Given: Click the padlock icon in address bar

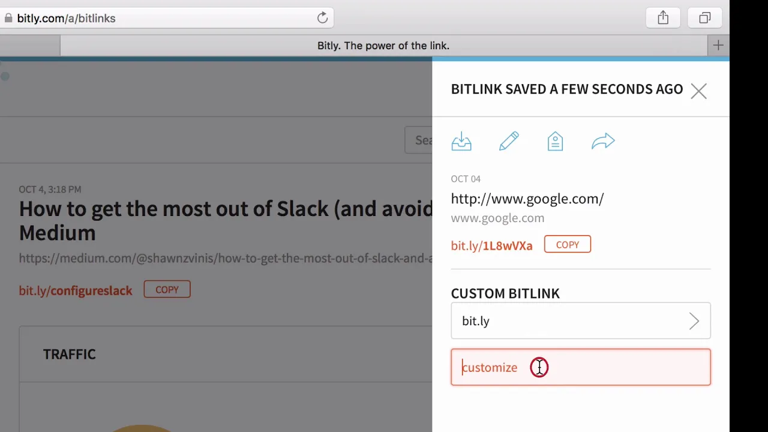Looking at the screenshot, I should pos(8,18).
